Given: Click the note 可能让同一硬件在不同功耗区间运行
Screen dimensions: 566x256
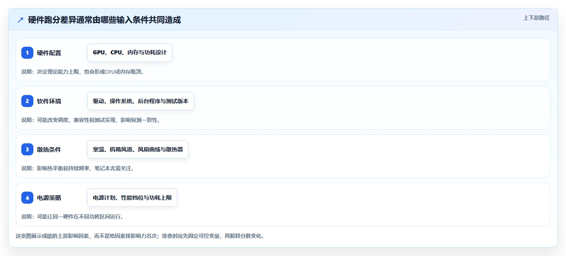Looking at the screenshot, I should point(80,217).
